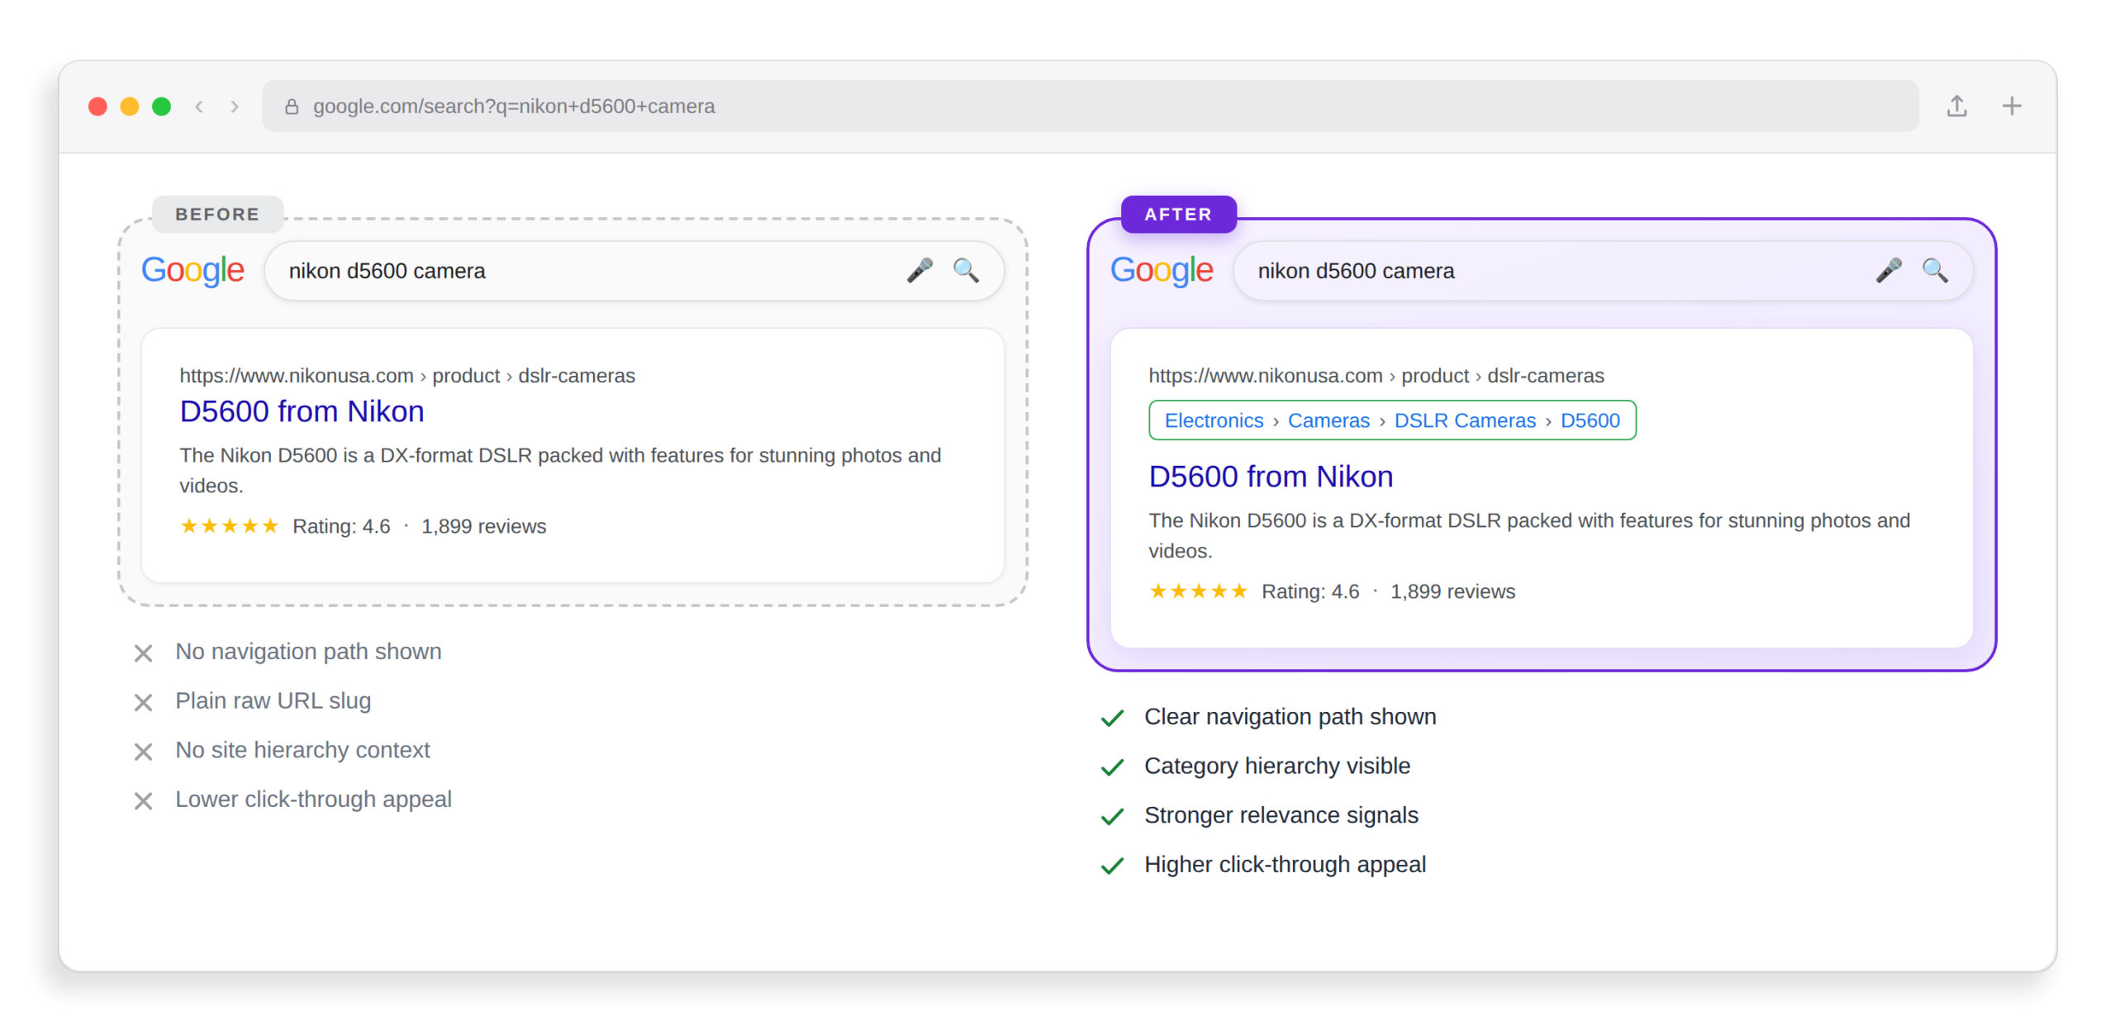Click the DSLR Cameras breadcrumb link

pyautogui.click(x=1465, y=420)
